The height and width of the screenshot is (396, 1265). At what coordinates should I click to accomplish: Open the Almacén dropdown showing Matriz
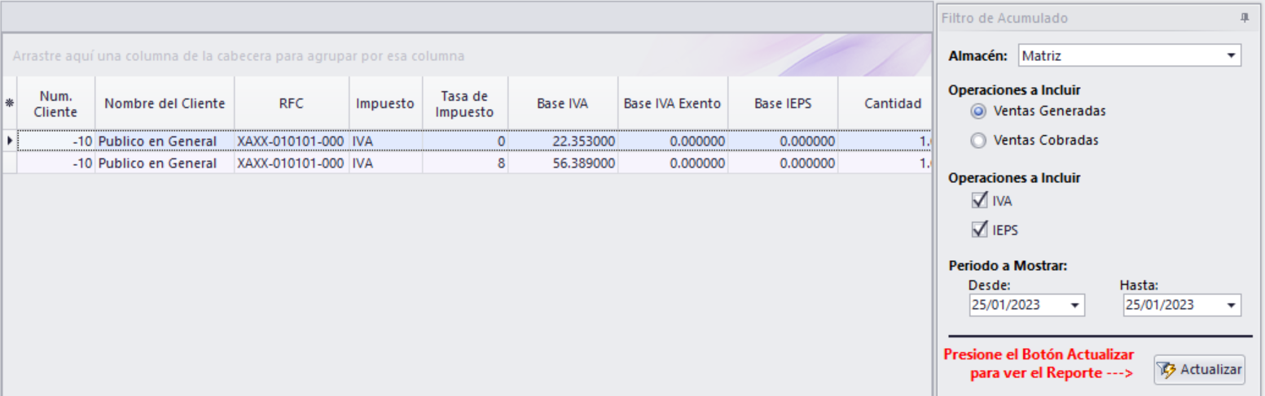click(x=1230, y=56)
